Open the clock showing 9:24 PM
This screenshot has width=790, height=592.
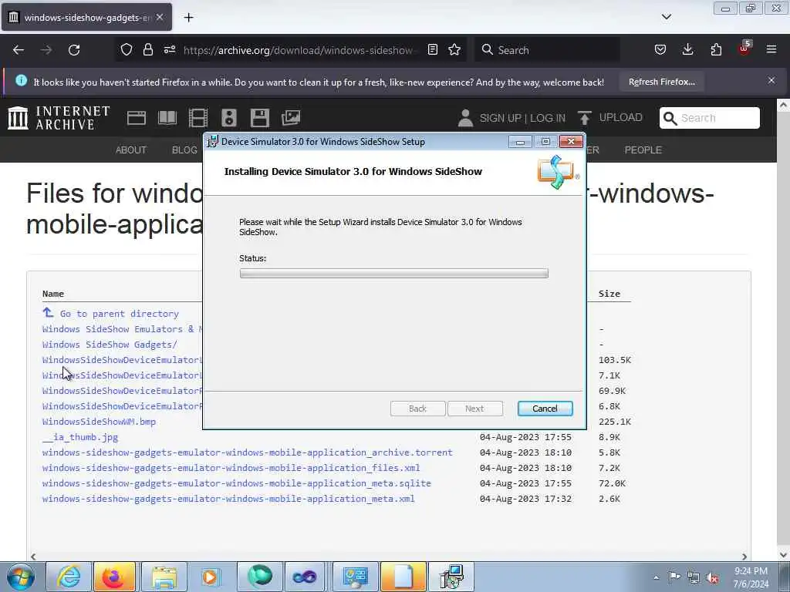pos(751,577)
